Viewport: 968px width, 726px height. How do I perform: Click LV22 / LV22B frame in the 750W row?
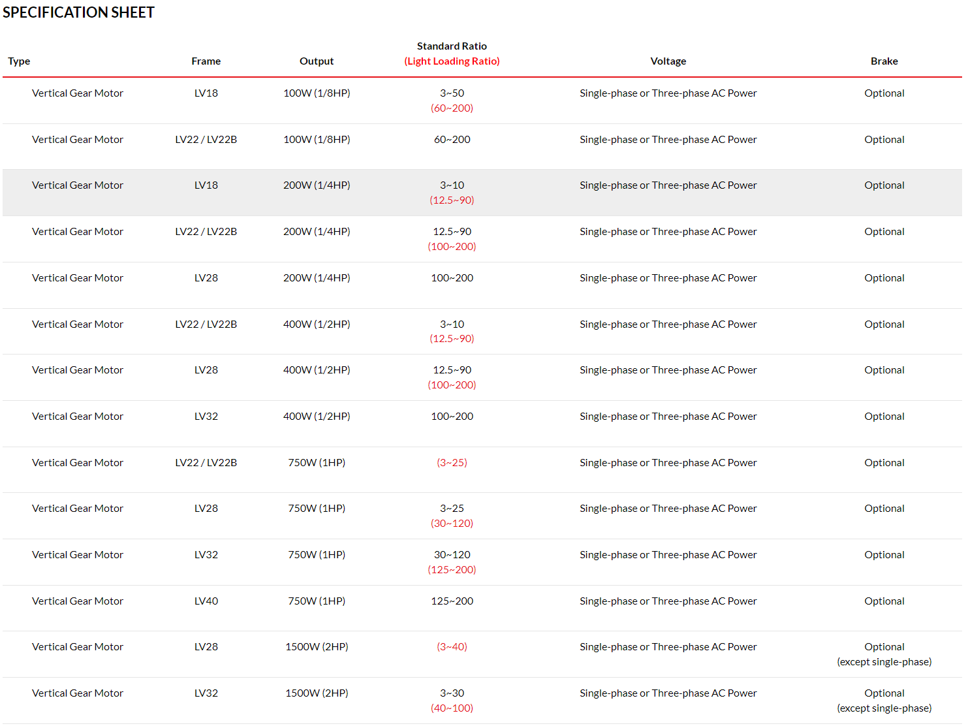(206, 463)
